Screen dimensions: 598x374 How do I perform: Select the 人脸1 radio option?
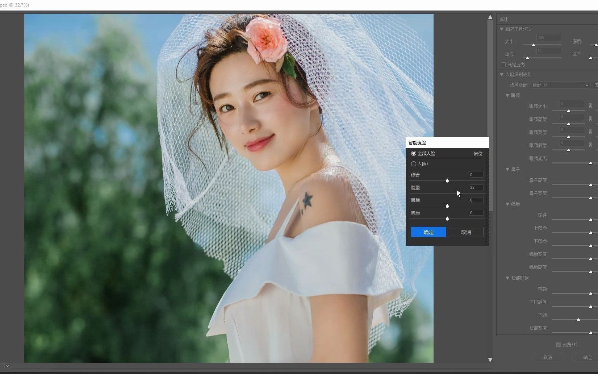point(414,164)
